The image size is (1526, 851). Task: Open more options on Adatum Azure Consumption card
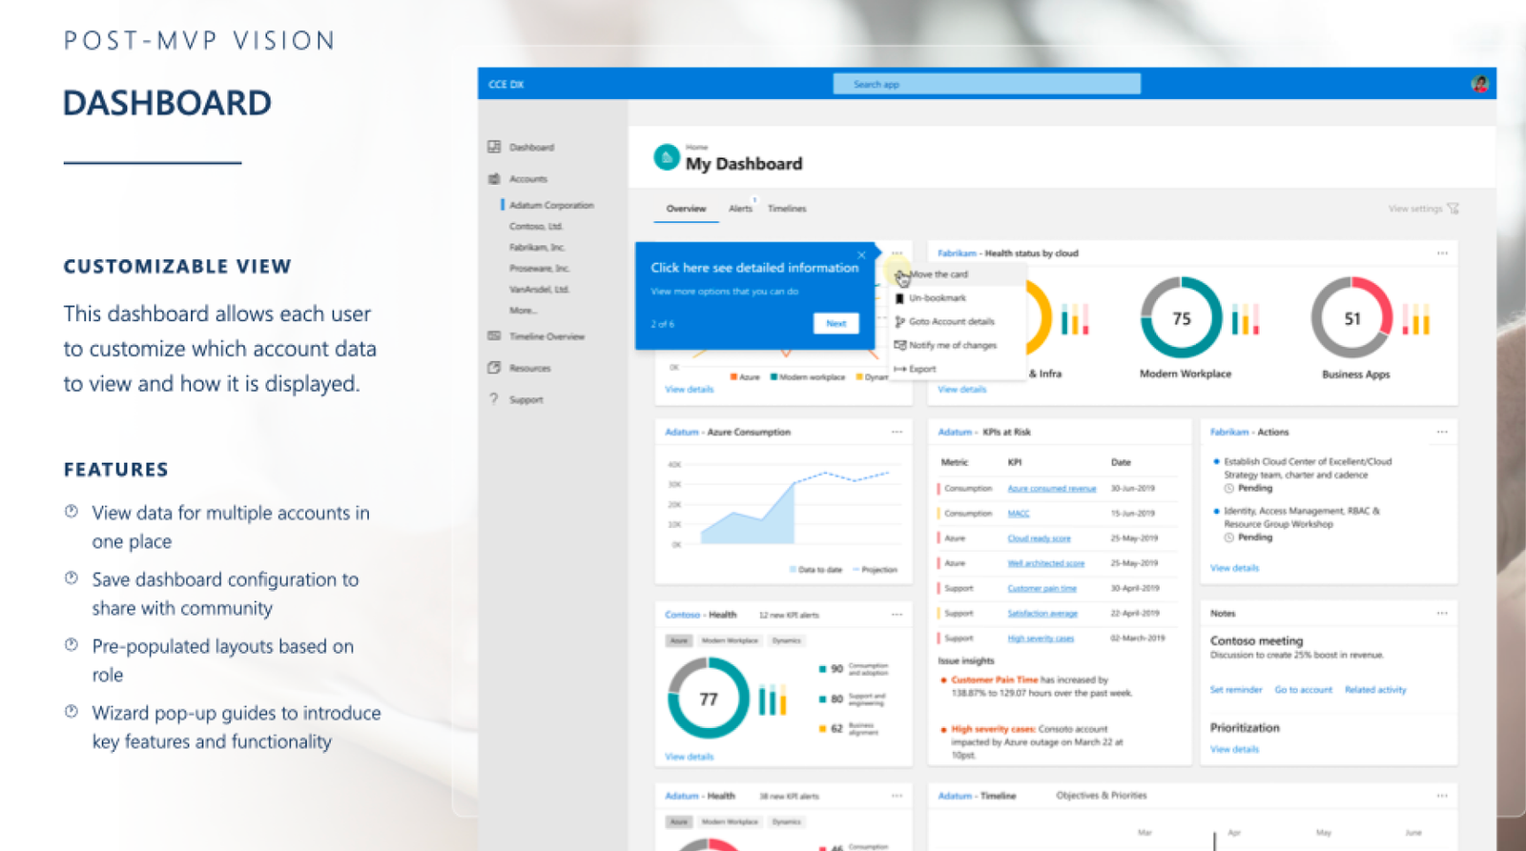(897, 432)
